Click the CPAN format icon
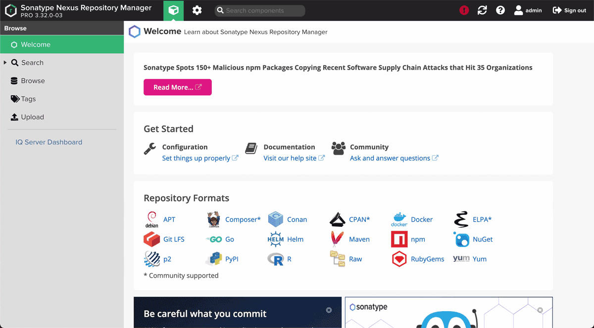The image size is (594, 328). click(x=338, y=219)
